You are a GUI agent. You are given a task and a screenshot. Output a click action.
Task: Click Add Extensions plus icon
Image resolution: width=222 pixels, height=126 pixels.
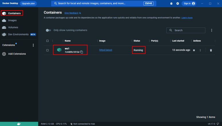pos(4,54)
